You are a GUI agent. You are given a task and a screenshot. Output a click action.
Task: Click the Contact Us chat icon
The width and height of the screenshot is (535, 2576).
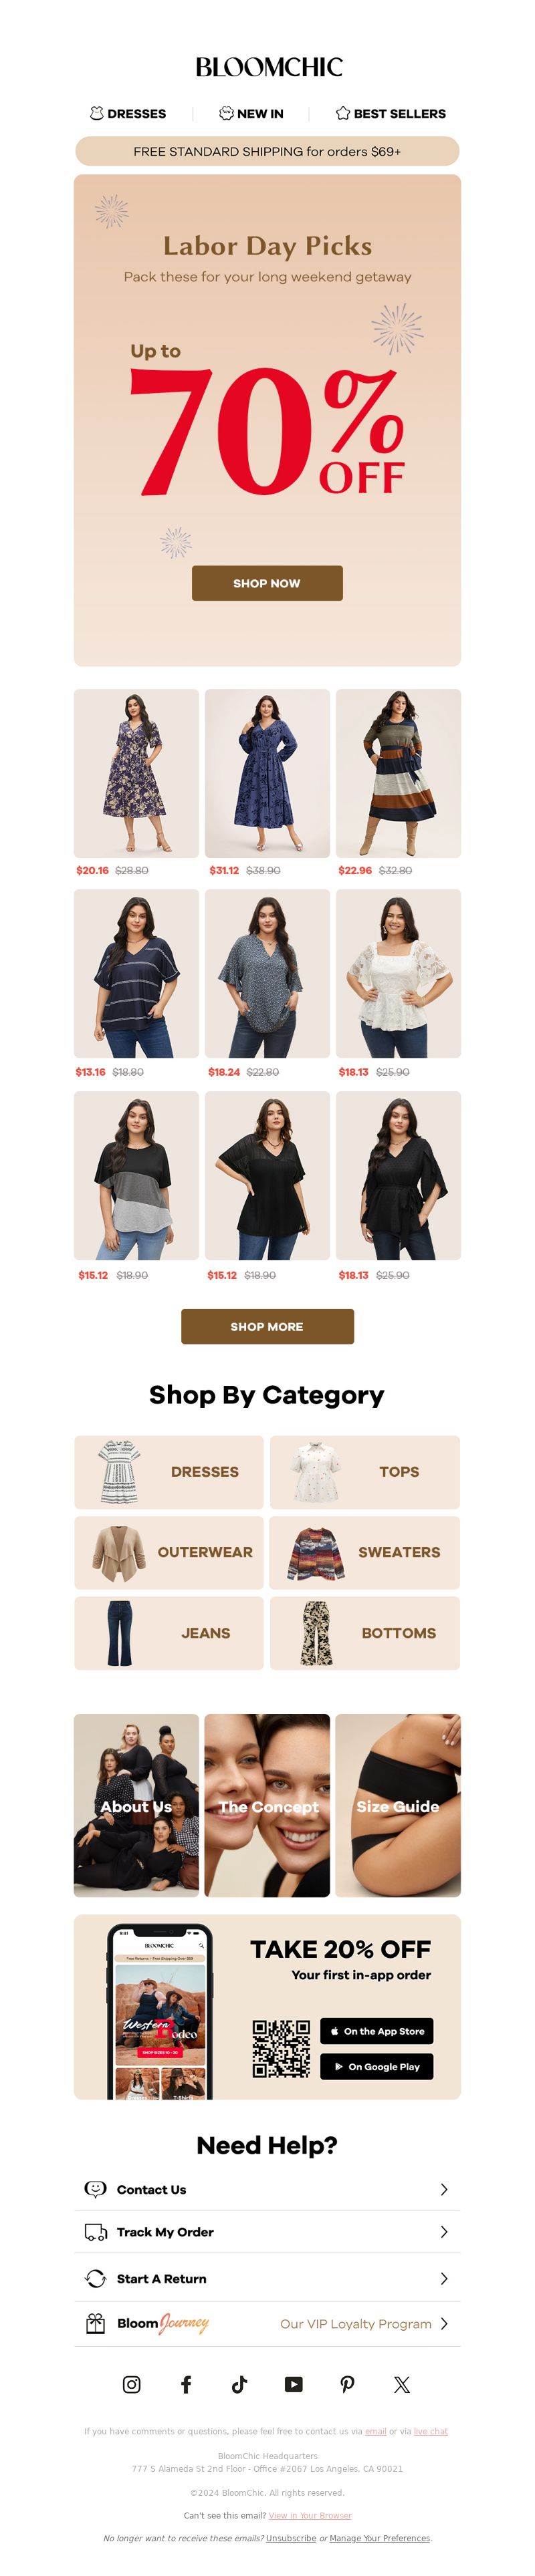96,2189
